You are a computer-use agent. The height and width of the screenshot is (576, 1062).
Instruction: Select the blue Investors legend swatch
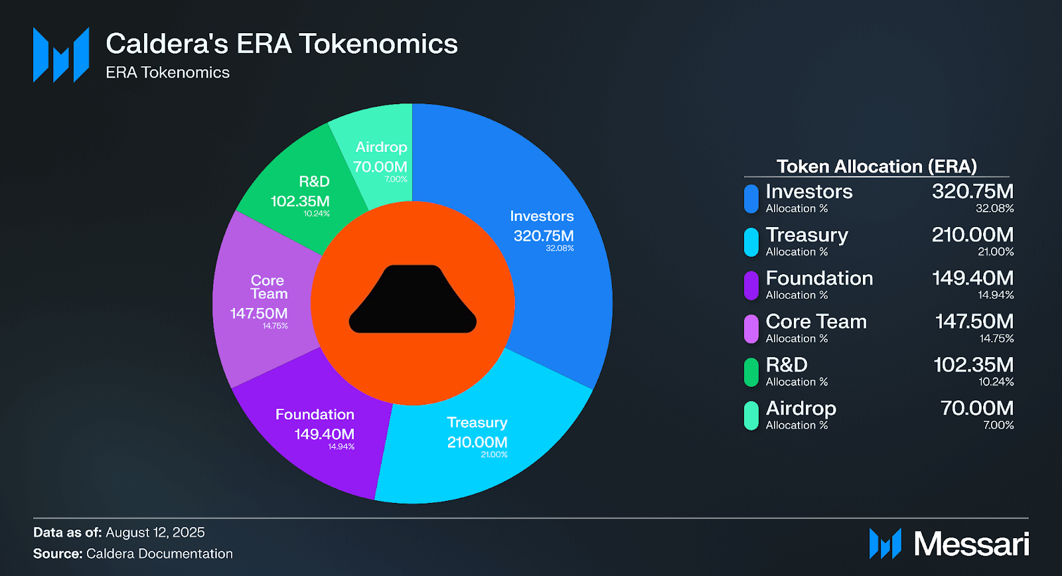(751, 199)
